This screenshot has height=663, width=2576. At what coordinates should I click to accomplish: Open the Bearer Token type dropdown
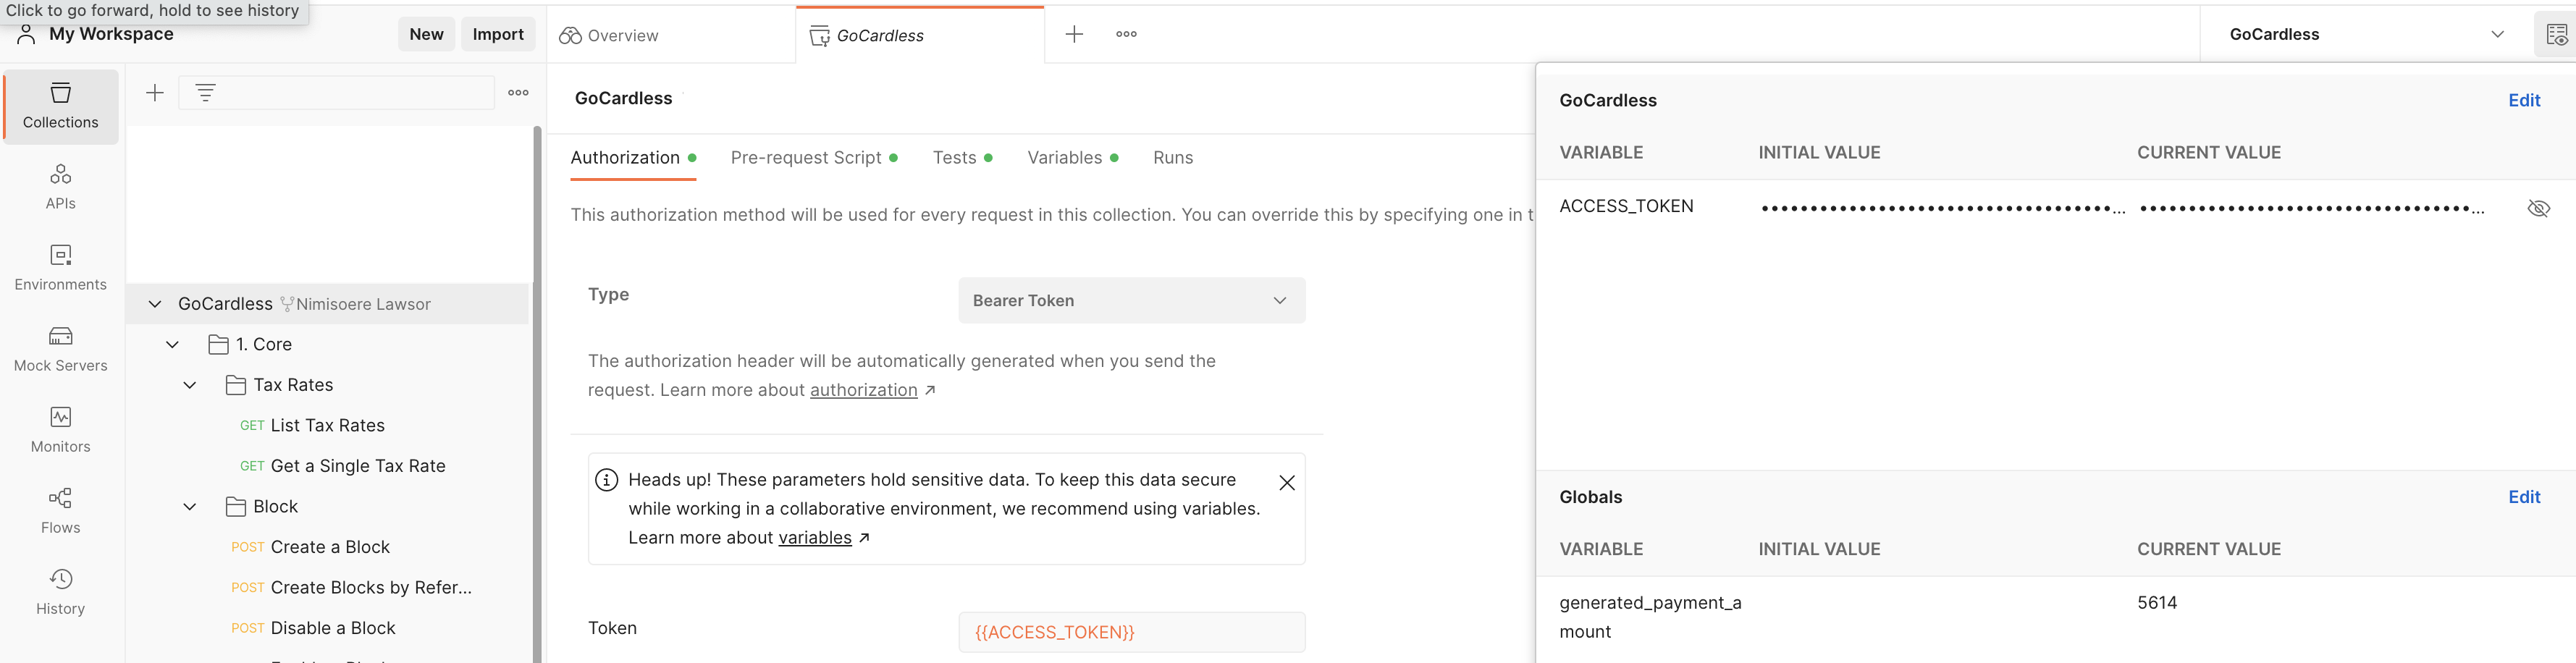[x=1131, y=300]
